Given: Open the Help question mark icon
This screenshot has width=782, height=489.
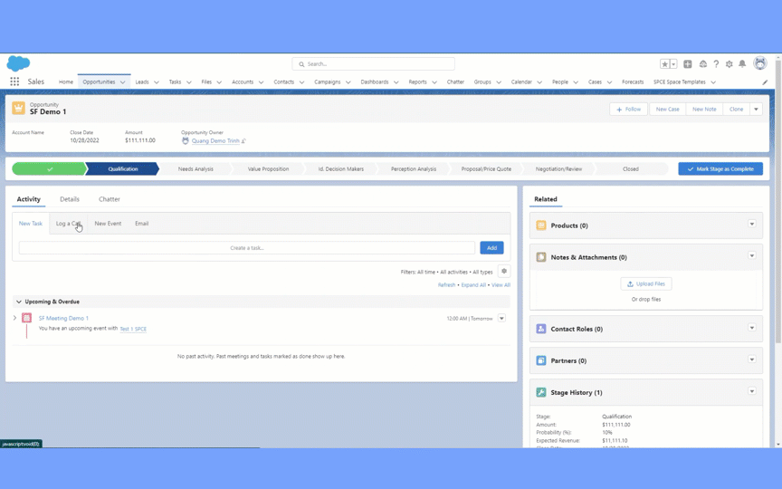Looking at the screenshot, I should 716,64.
